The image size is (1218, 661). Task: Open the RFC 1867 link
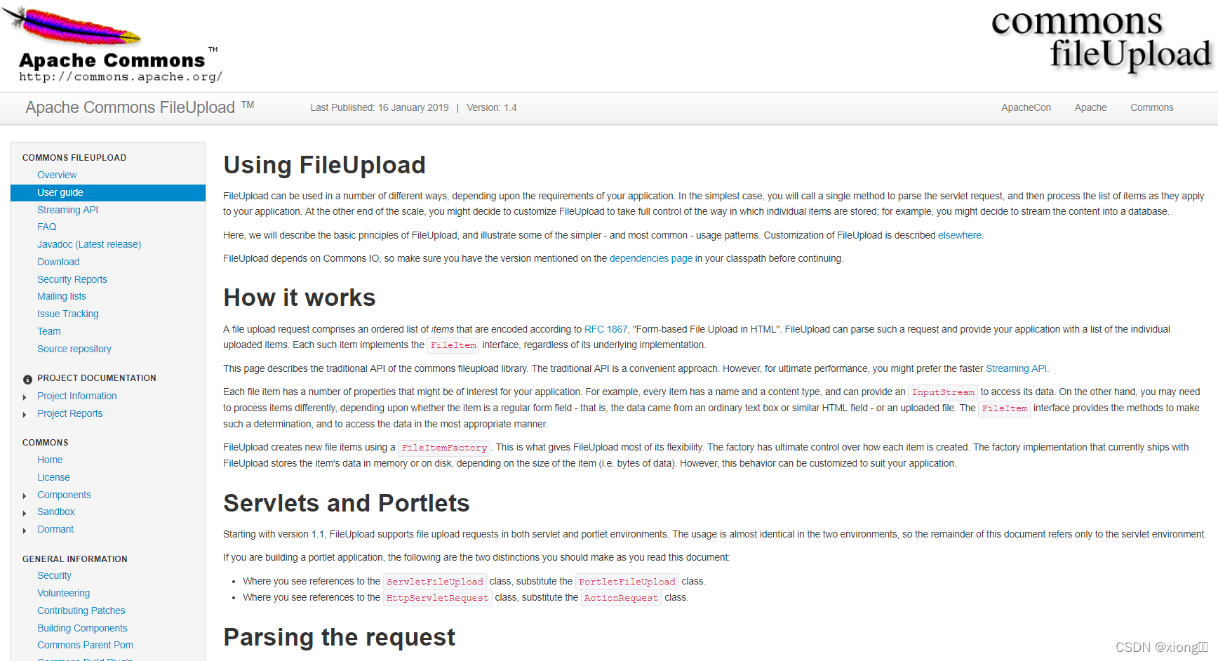(605, 329)
